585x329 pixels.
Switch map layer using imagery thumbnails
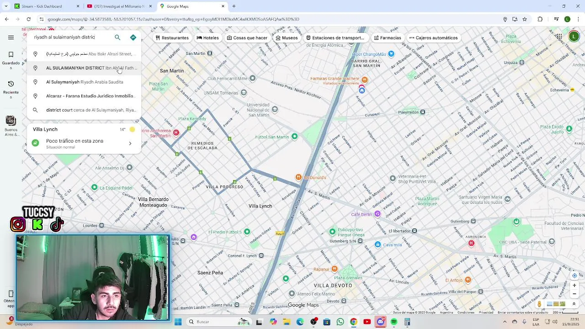[x=556, y=304]
